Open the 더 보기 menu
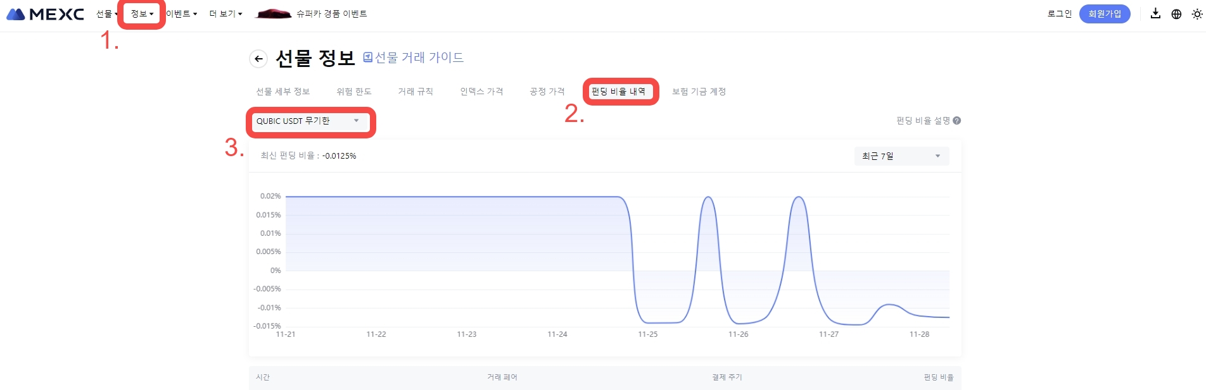Screen dimensions: 1206x390 click(225, 14)
